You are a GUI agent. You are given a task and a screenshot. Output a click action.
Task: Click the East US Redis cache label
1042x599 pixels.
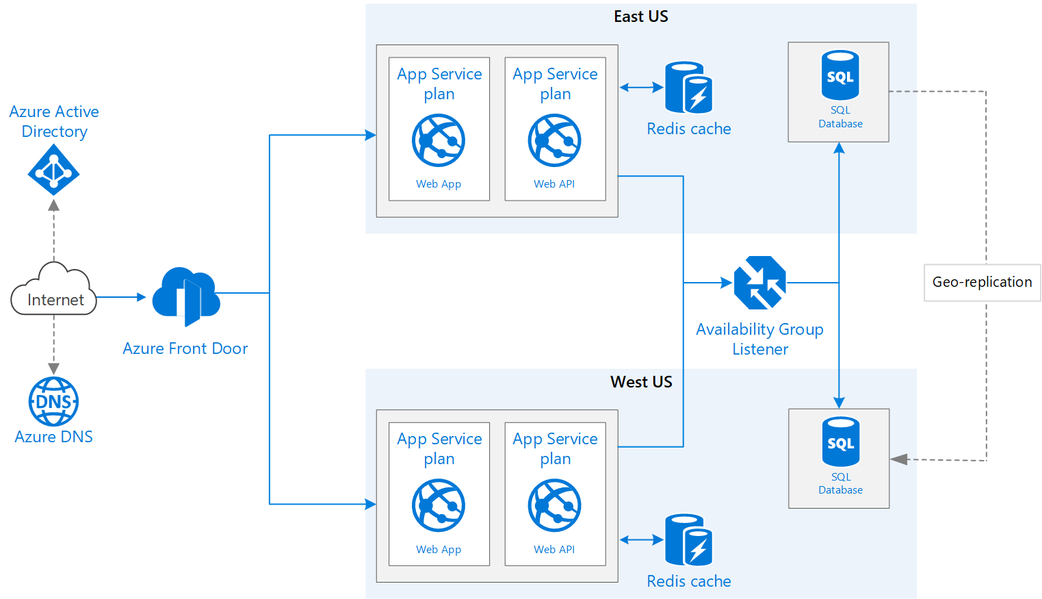pos(689,129)
